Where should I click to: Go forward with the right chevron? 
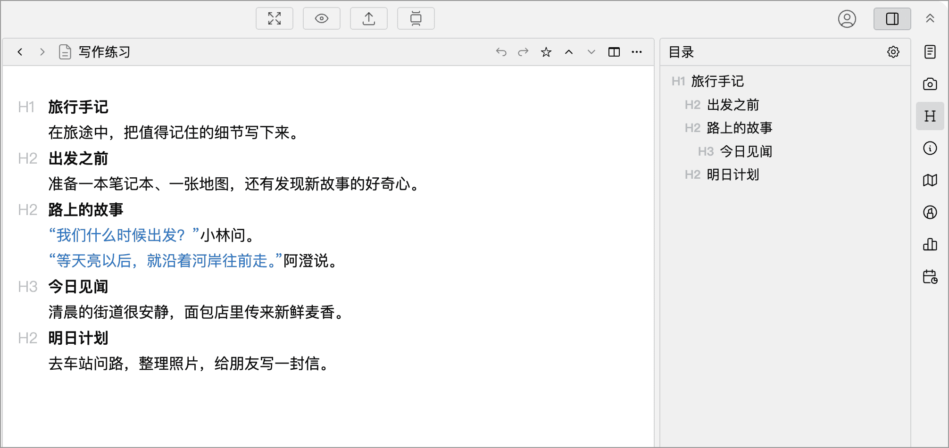(x=42, y=52)
